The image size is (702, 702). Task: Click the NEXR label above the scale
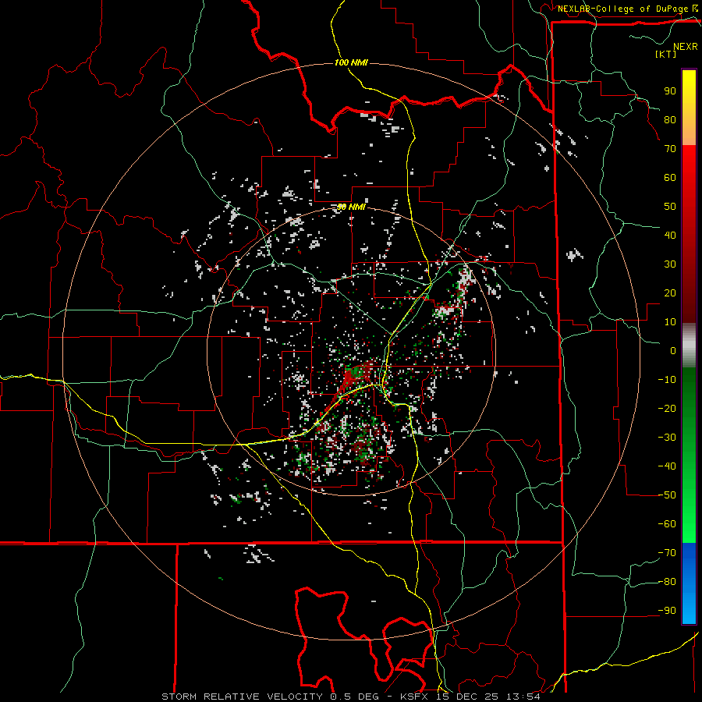685,47
